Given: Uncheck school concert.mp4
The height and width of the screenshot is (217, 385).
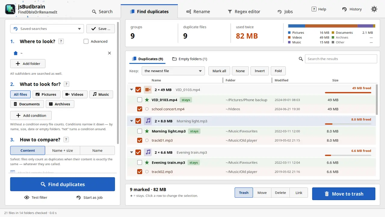Looking at the screenshot, I should coord(140,109).
